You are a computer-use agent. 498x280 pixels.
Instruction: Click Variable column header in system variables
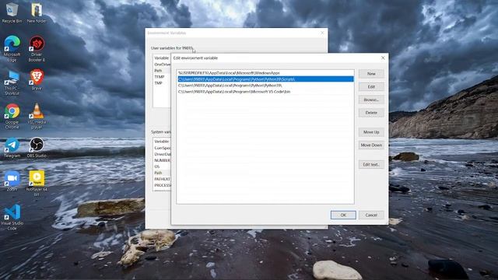pos(162,142)
